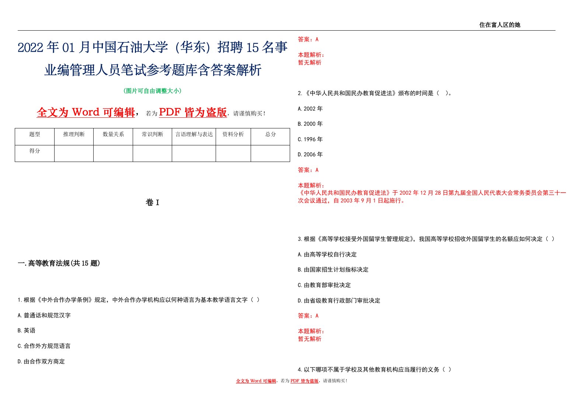The height and width of the screenshot is (414, 585).
Task: Click the footer link 'PDF皆为盗版'
Action: coord(304,381)
